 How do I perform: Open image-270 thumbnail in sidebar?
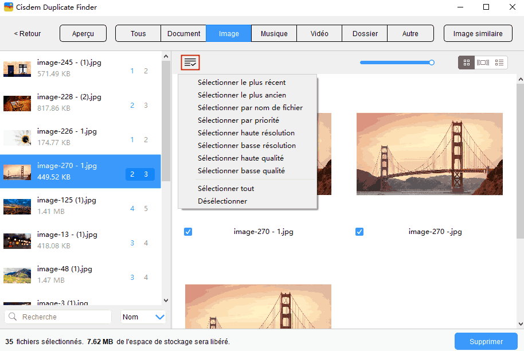point(17,172)
